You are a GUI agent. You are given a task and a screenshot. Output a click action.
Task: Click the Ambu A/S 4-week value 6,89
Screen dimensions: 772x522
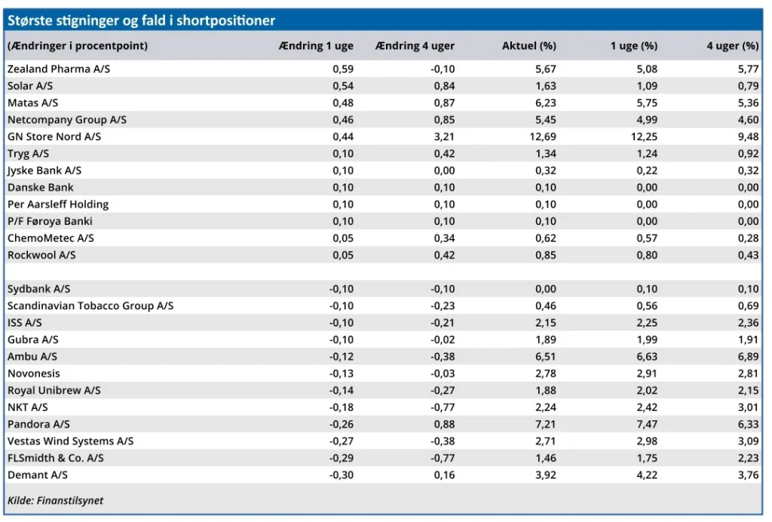748,356
